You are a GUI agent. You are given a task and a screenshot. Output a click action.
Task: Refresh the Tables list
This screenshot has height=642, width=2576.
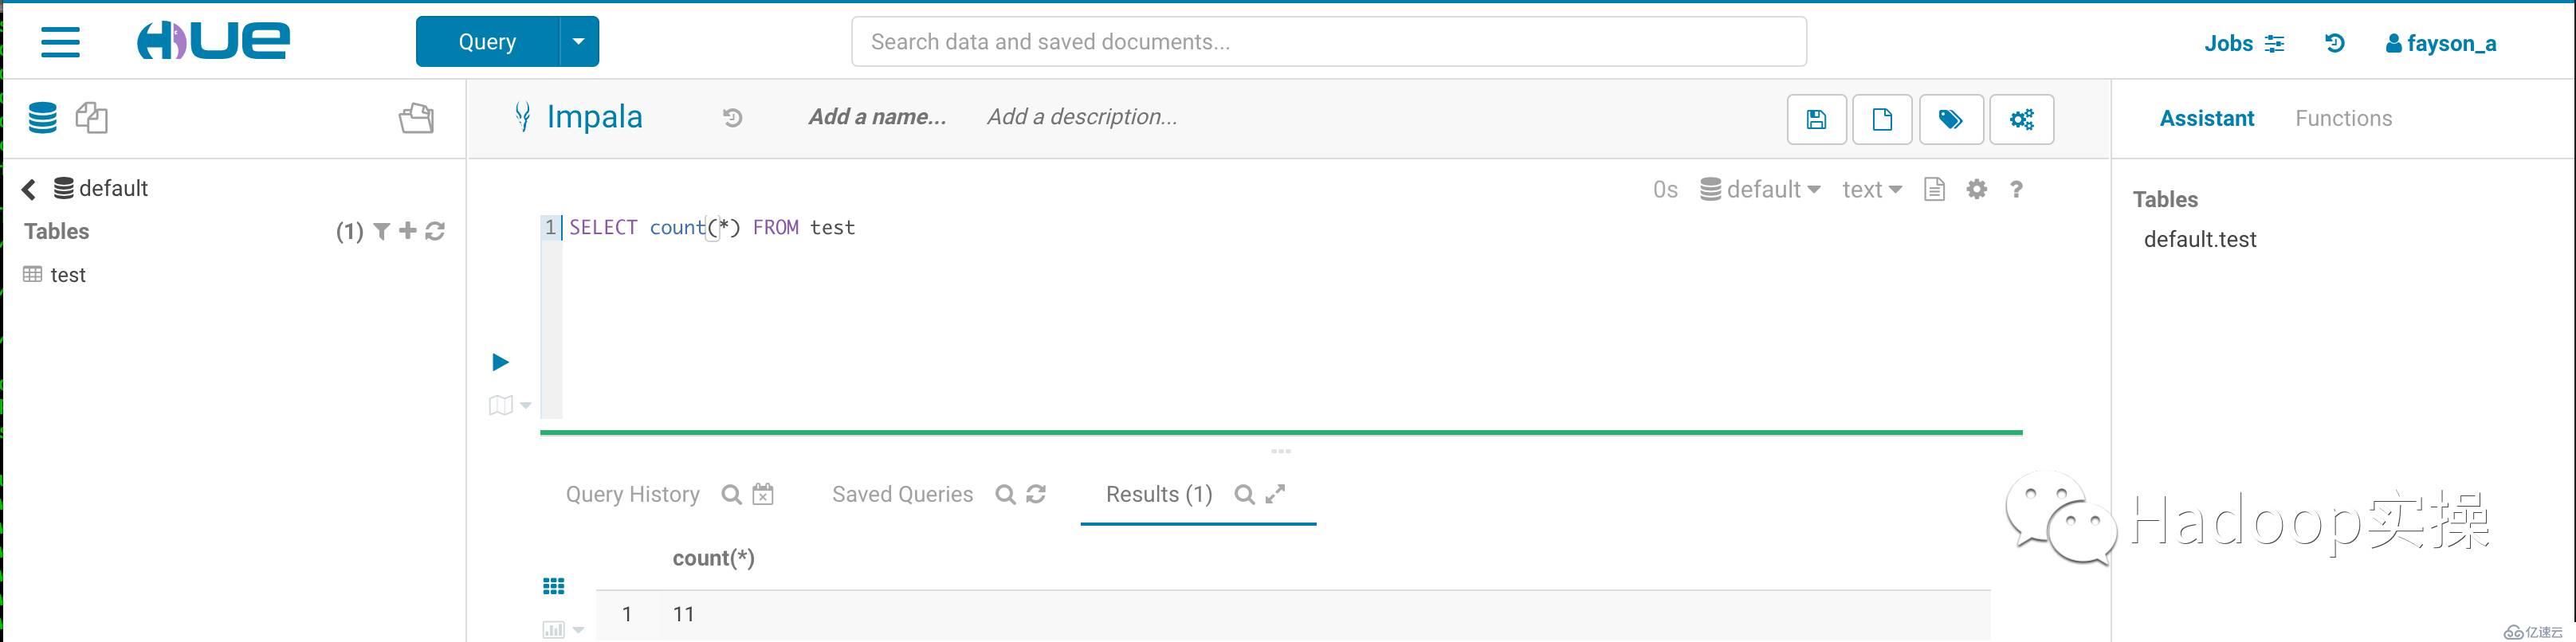(435, 232)
